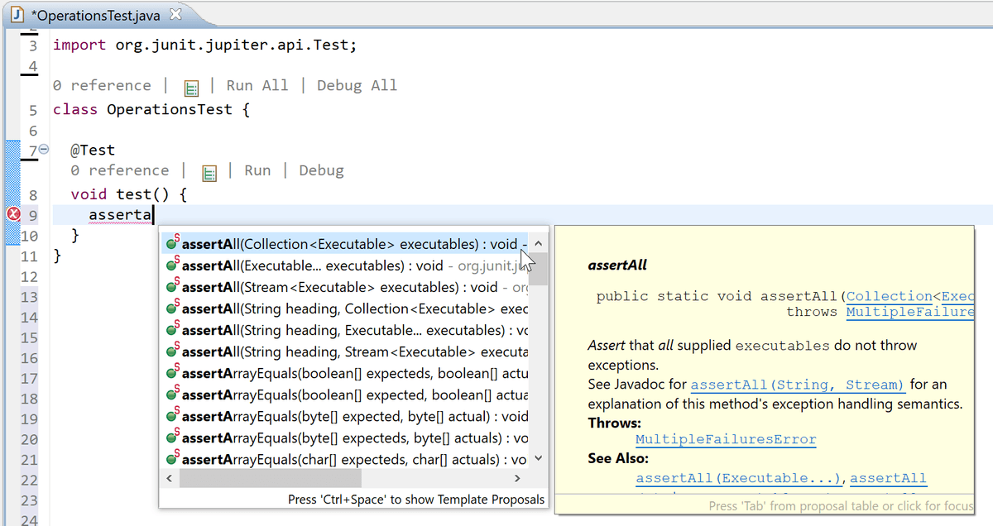Click proposal list scroll right arrow
993x526 pixels.
[518, 478]
